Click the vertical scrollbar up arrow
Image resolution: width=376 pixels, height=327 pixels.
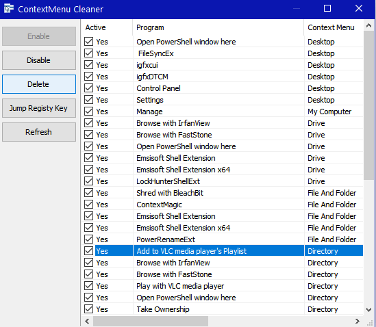pos(368,25)
